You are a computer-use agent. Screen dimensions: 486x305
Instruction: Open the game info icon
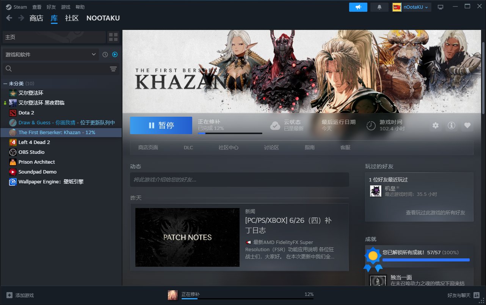452,125
